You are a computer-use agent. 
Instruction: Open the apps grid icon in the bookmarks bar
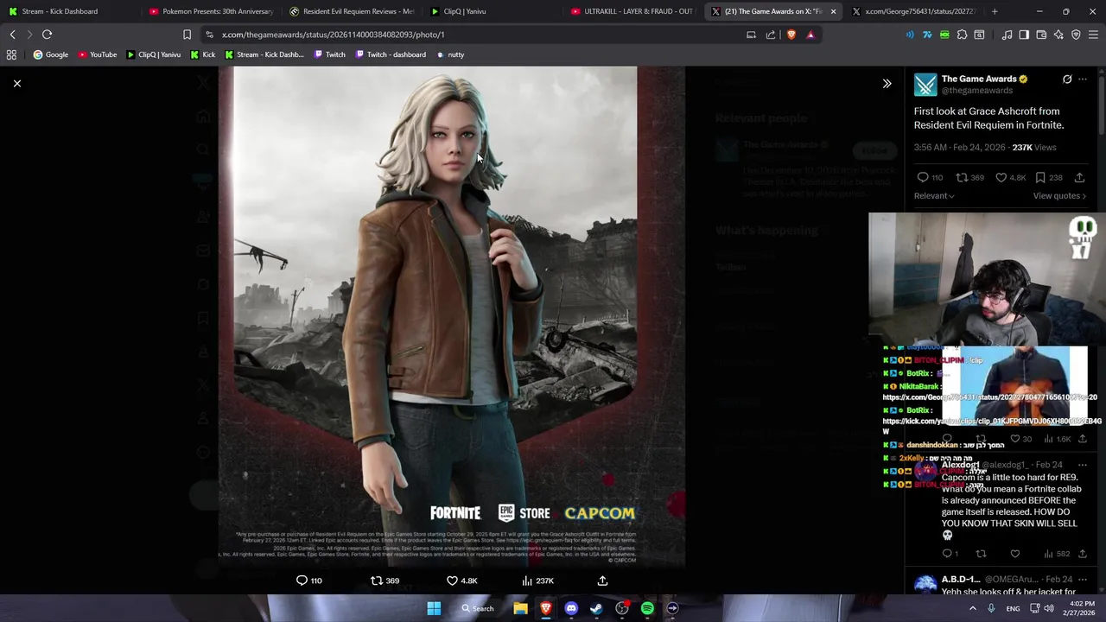pyautogui.click(x=11, y=54)
